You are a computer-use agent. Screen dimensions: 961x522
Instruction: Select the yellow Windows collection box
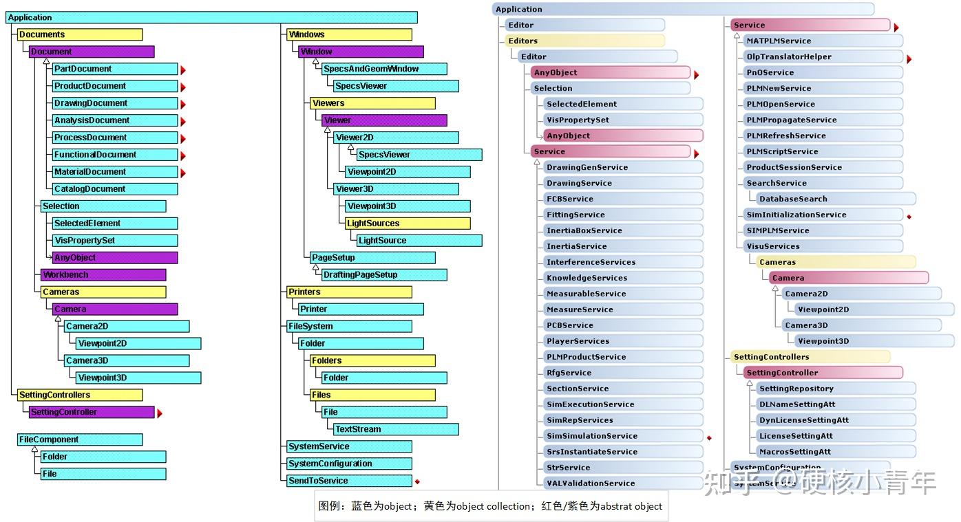click(349, 34)
